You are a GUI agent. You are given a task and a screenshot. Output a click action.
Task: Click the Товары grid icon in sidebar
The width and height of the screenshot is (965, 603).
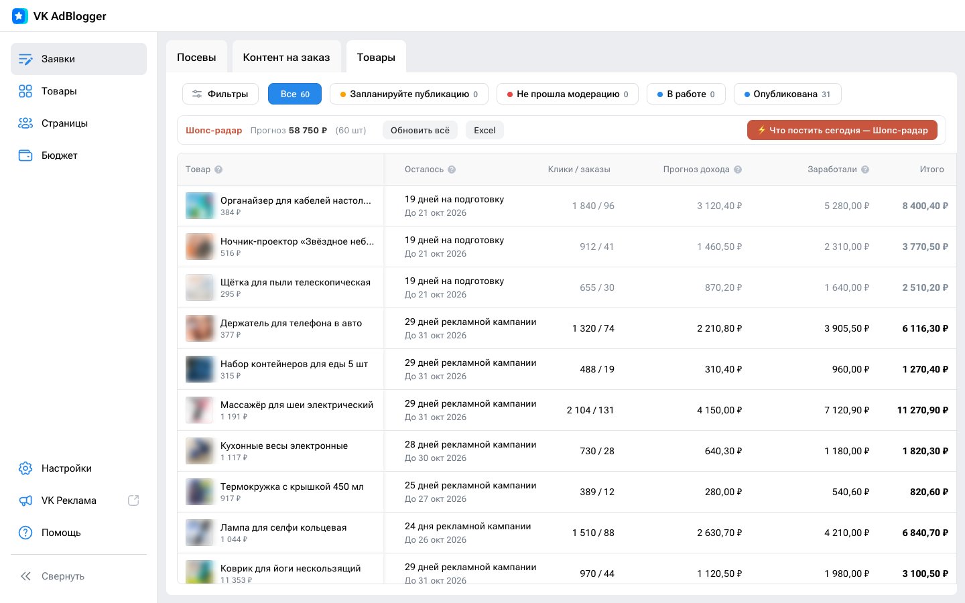(25, 91)
